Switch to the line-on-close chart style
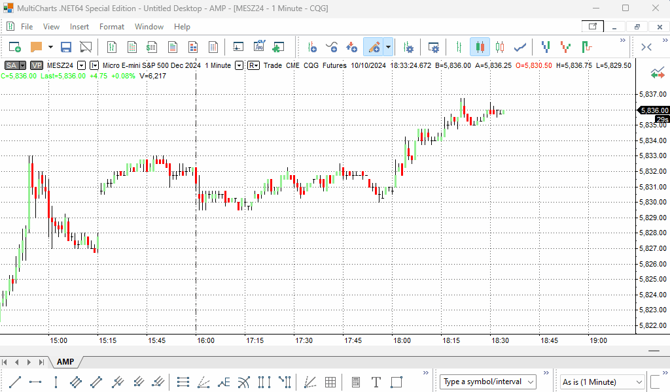Image resolution: width=670 pixels, height=392 pixels. tap(521, 47)
